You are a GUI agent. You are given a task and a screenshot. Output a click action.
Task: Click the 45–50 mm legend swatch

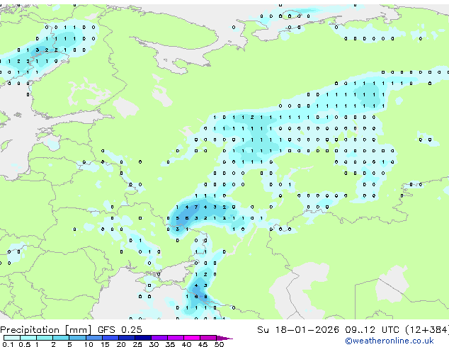click(208, 338)
